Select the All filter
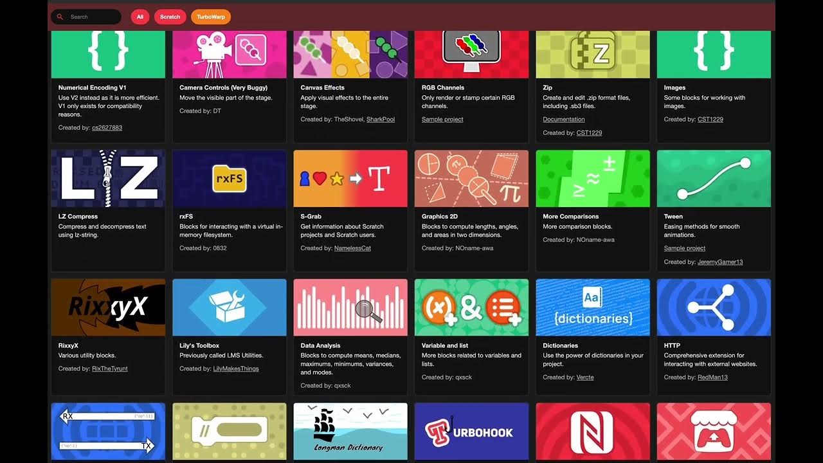 pyautogui.click(x=140, y=17)
